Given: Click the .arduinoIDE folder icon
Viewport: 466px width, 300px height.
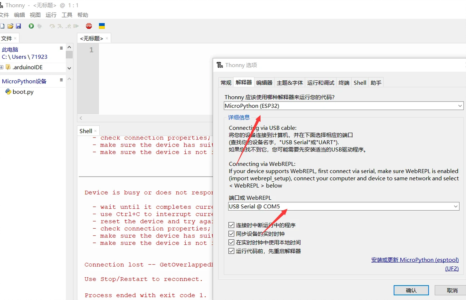Looking at the screenshot, I should pos(8,67).
